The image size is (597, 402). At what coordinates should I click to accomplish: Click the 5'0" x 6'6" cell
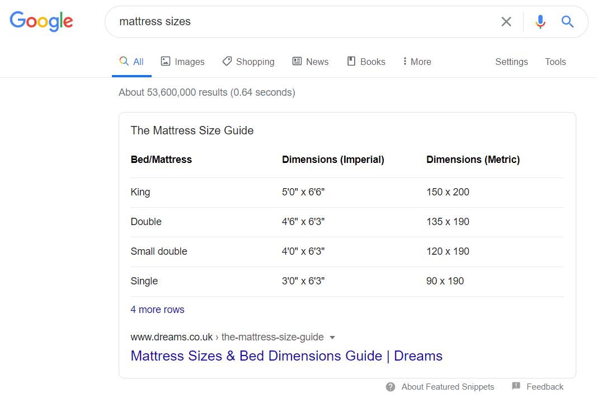303,192
